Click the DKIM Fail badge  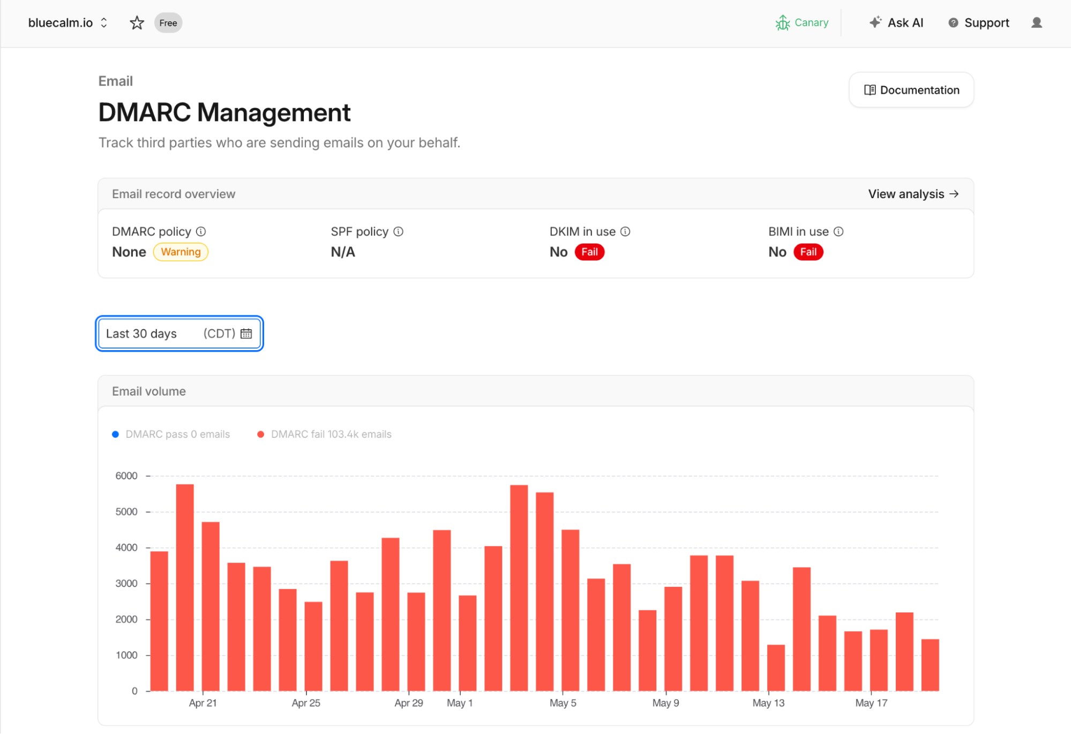coord(589,252)
